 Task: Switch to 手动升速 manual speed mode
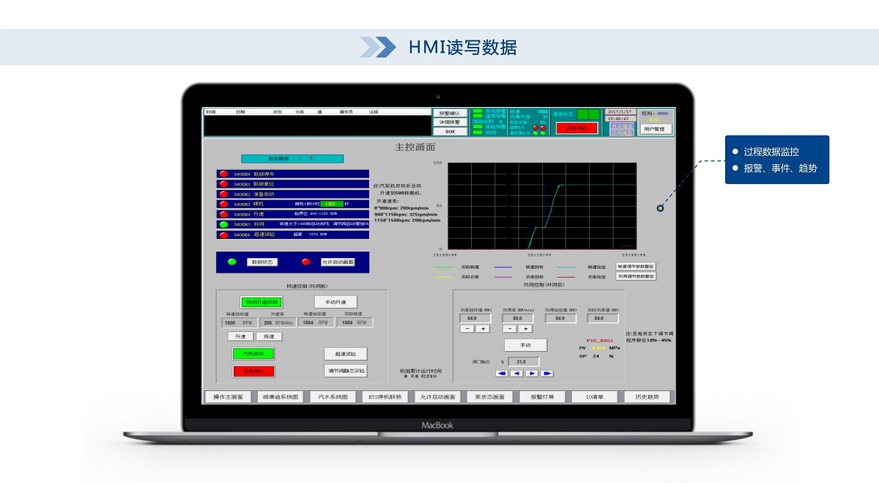[335, 302]
